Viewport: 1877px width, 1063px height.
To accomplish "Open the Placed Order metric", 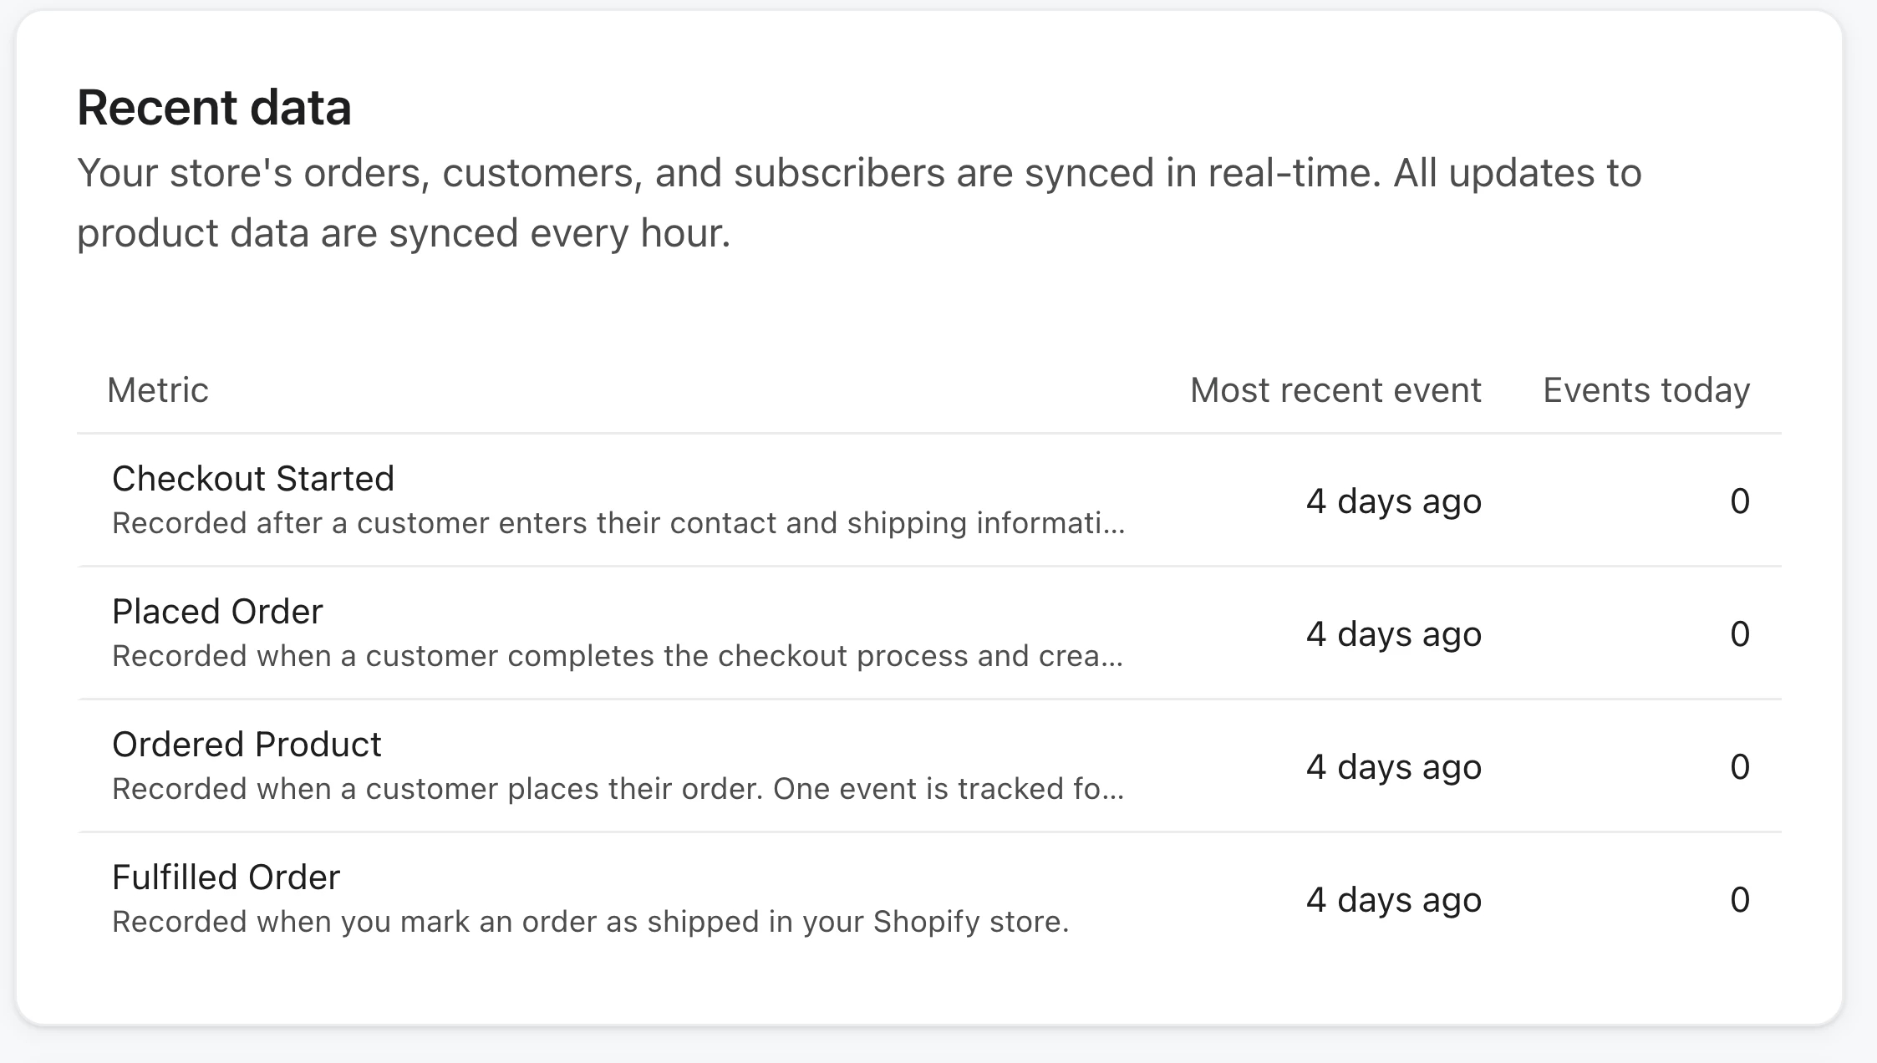I will [217, 612].
